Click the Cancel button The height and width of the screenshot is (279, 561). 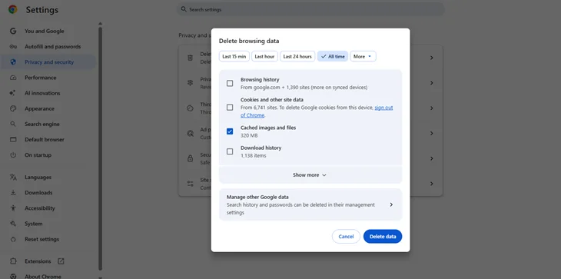point(346,237)
